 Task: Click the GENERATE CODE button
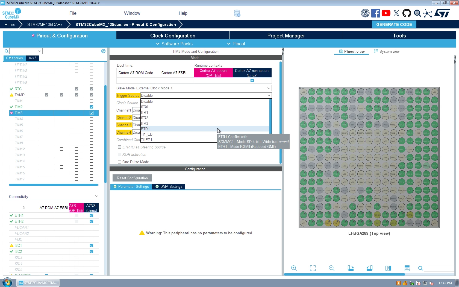394,24
